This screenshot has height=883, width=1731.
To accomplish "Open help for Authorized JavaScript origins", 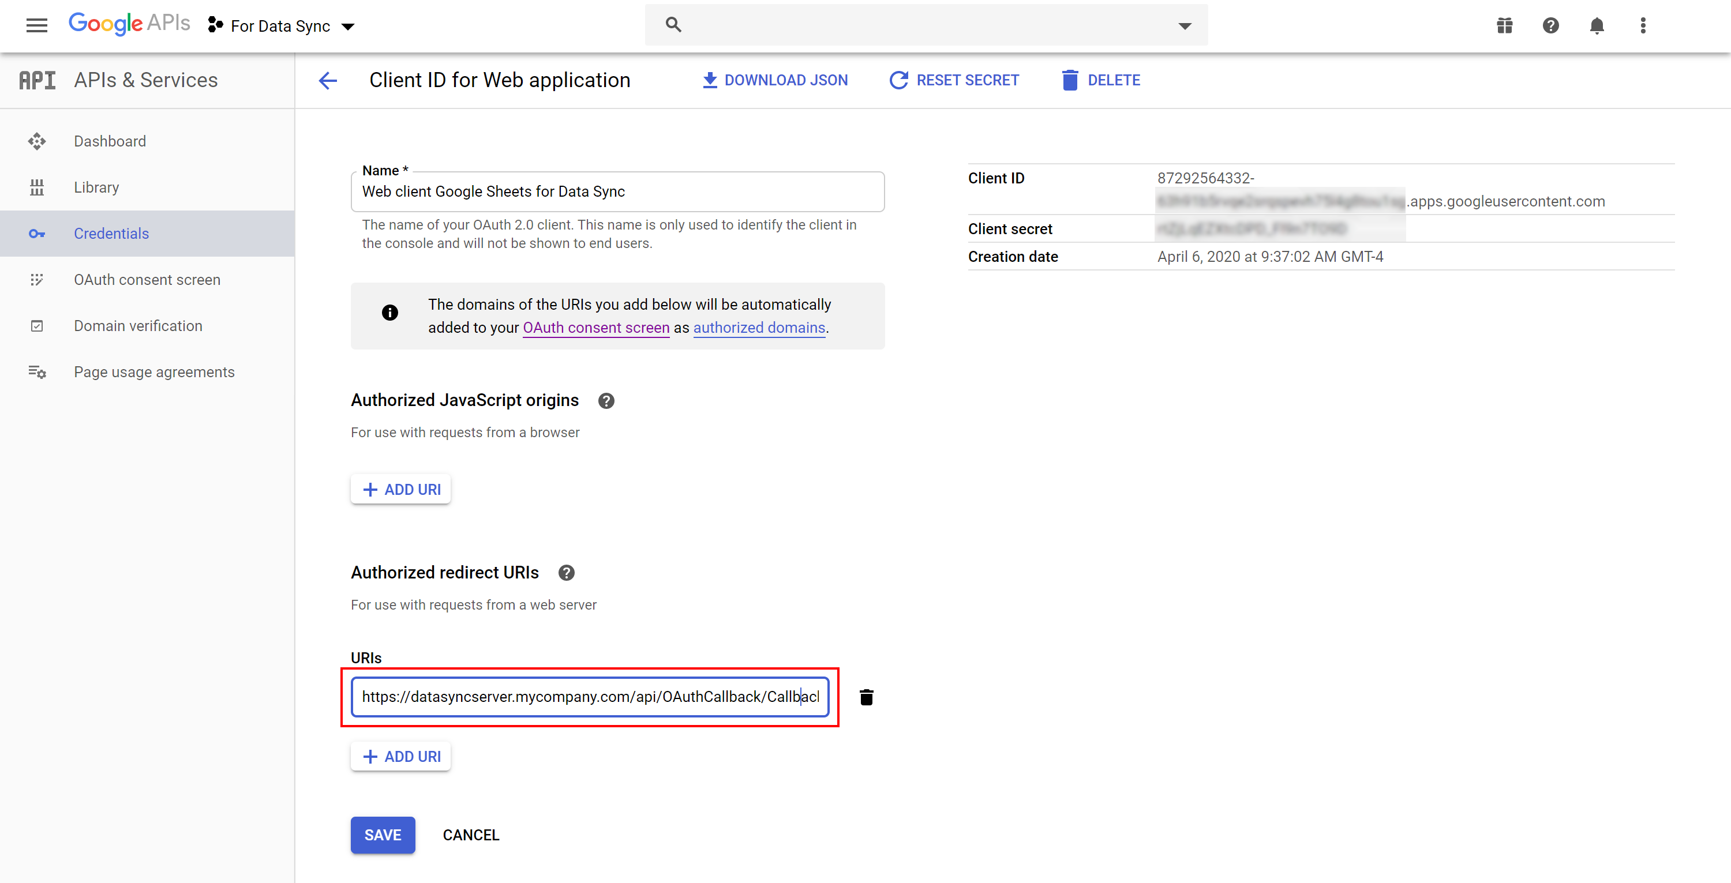I will [606, 401].
